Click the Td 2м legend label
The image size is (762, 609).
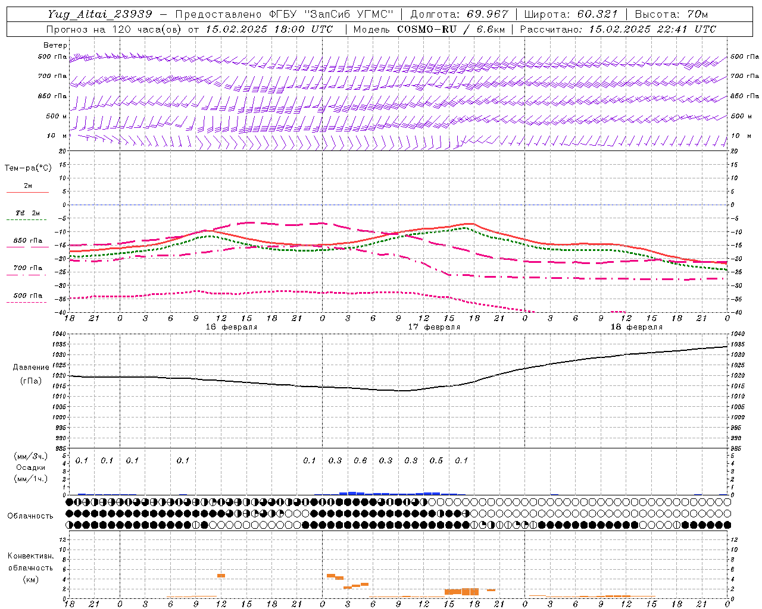click(x=27, y=213)
